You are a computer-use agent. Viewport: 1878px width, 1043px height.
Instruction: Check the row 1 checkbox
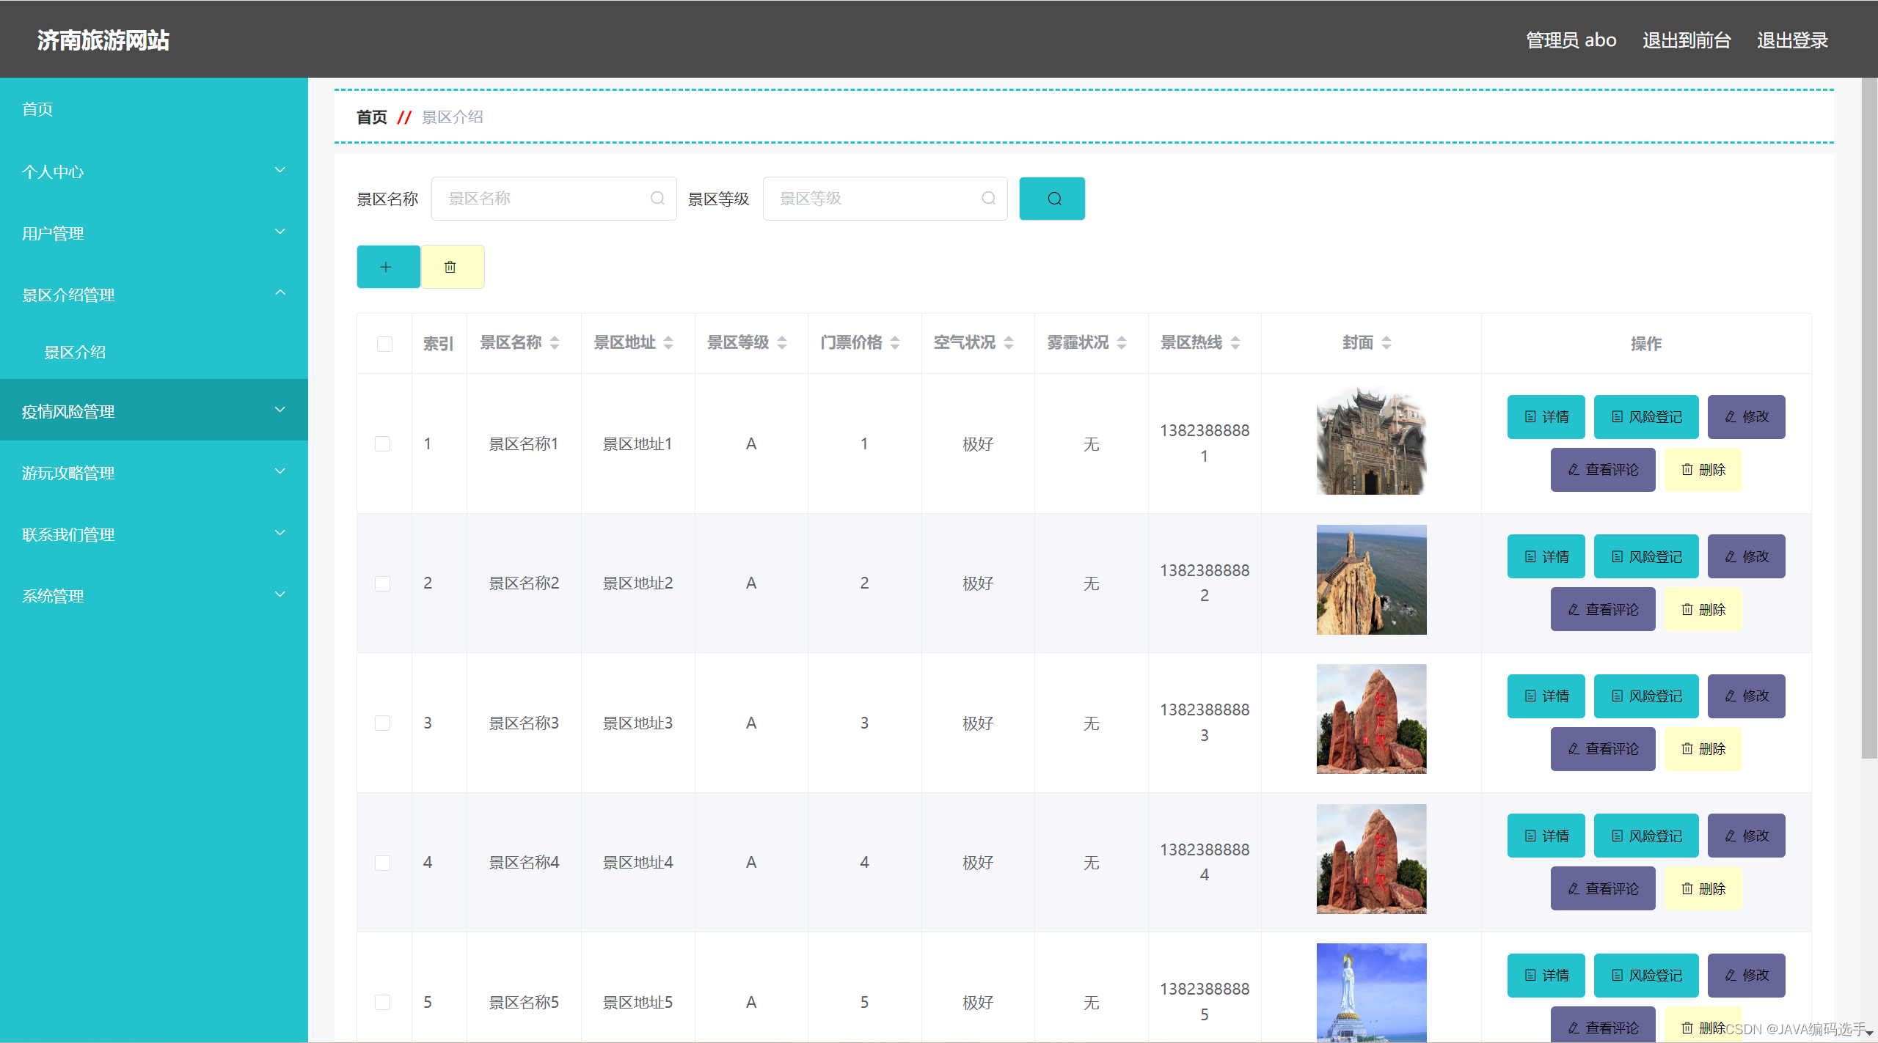382,444
